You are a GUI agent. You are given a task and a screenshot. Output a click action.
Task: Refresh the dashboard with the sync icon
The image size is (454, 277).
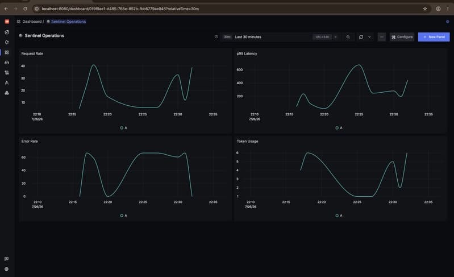click(x=361, y=37)
